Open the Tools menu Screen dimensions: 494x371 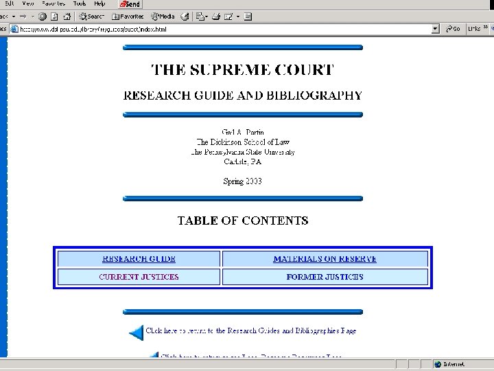pos(80,3)
